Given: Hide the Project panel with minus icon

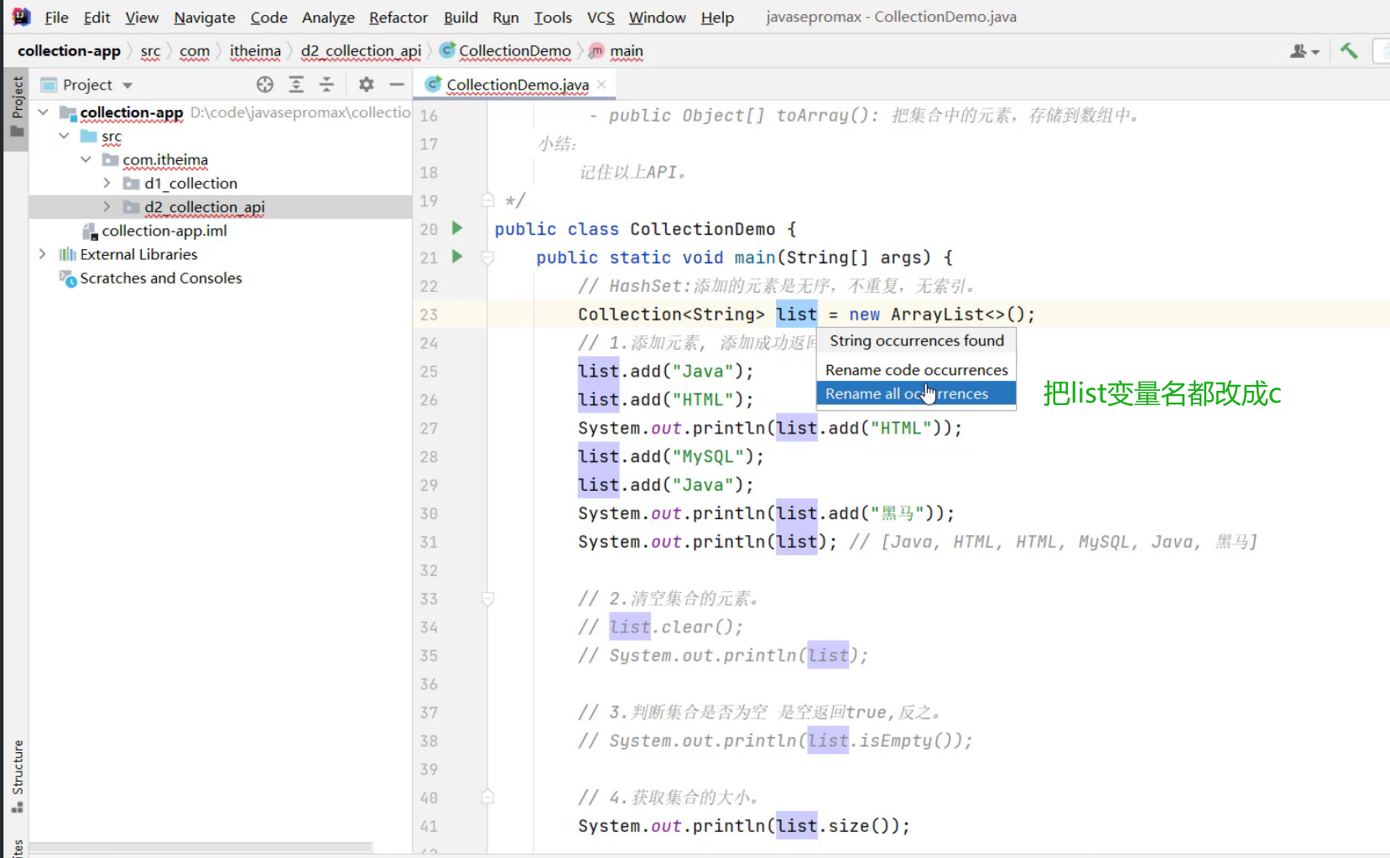Looking at the screenshot, I should 397,85.
